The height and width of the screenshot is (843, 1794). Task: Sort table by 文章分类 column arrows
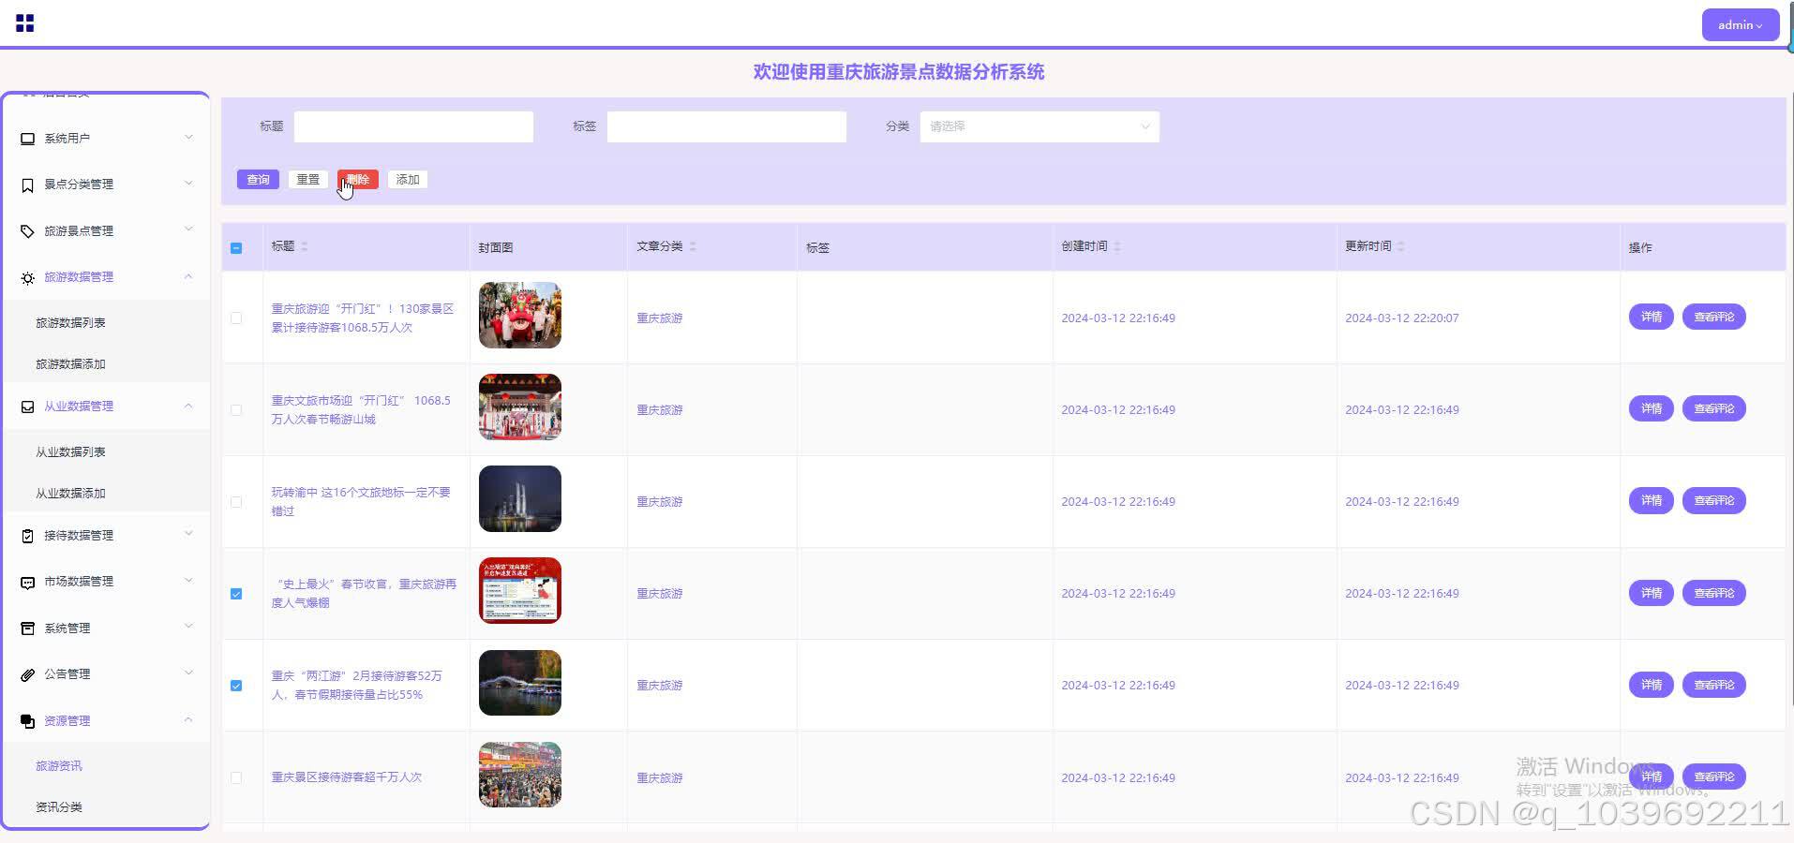(693, 246)
